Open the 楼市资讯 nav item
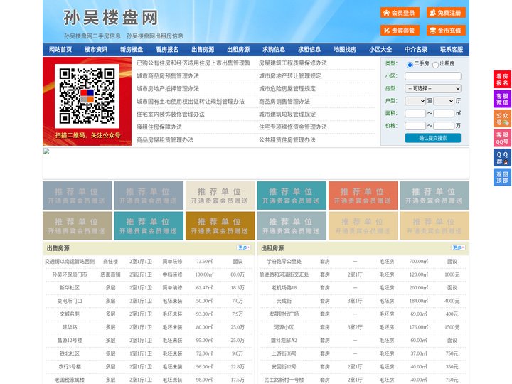 pos(96,50)
